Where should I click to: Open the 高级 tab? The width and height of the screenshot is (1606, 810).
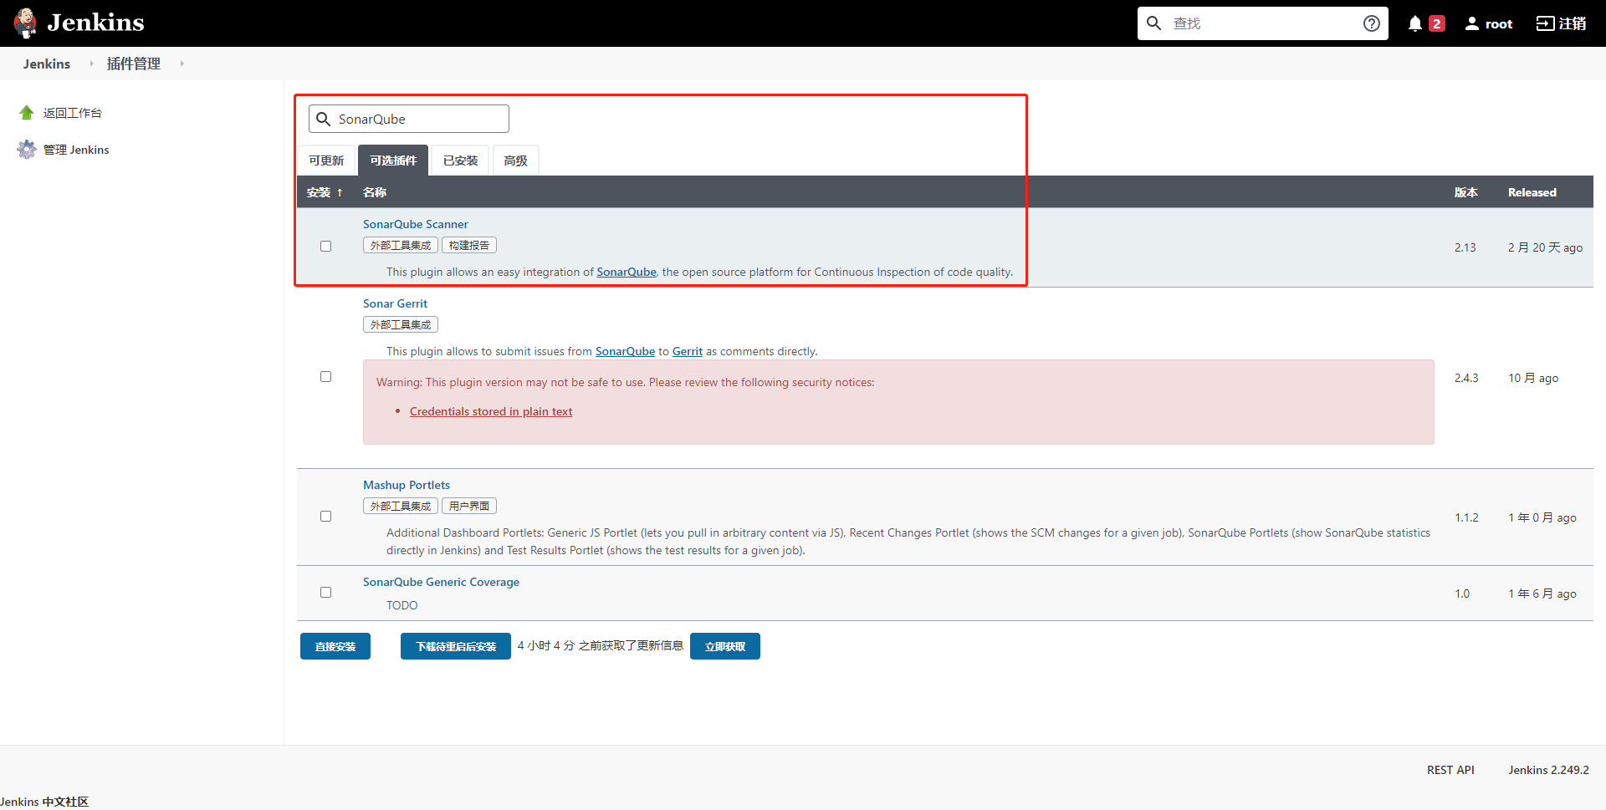(x=515, y=160)
